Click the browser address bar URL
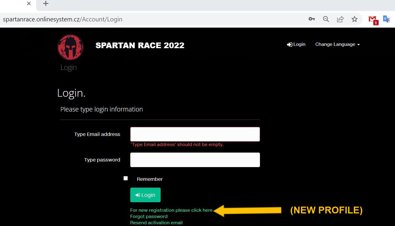395x226 pixels. pyautogui.click(x=62, y=19)
